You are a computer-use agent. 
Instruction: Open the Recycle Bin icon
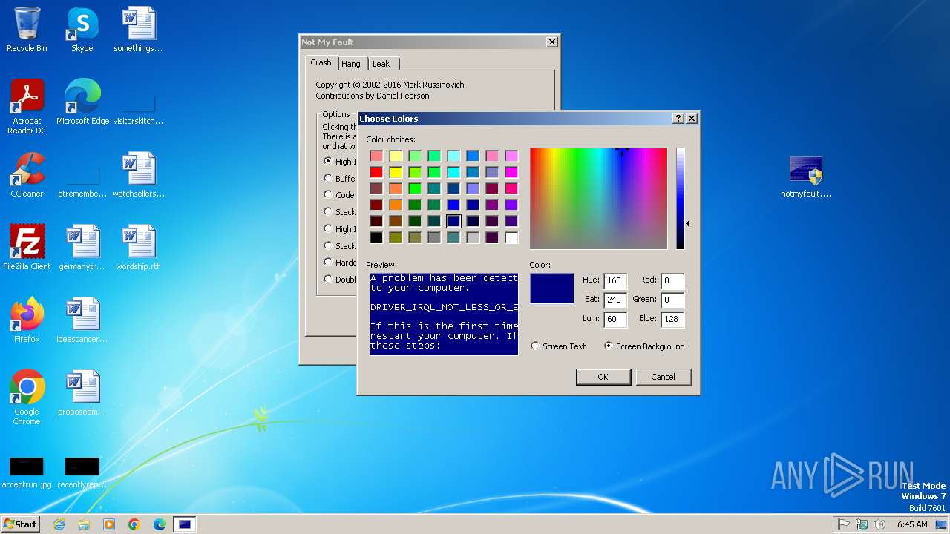click(x=27, y=30)
